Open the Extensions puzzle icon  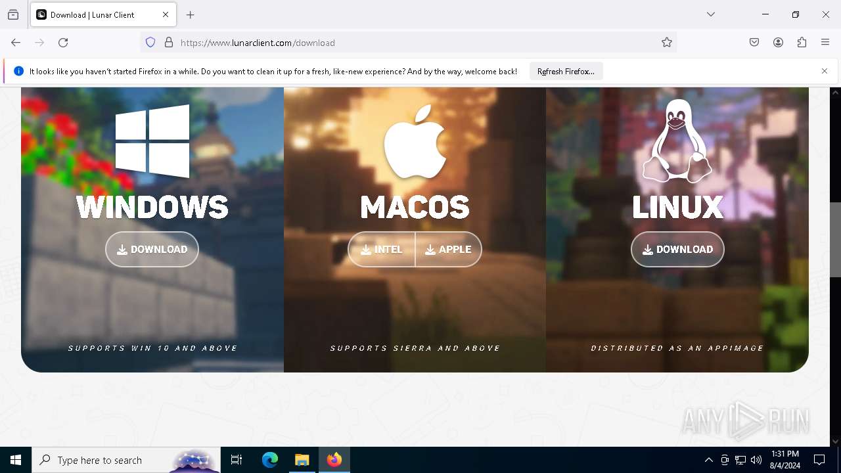[802, 43]
